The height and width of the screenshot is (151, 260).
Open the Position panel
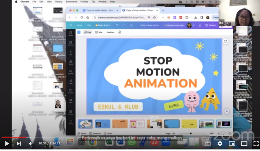(x=110, y=32)
